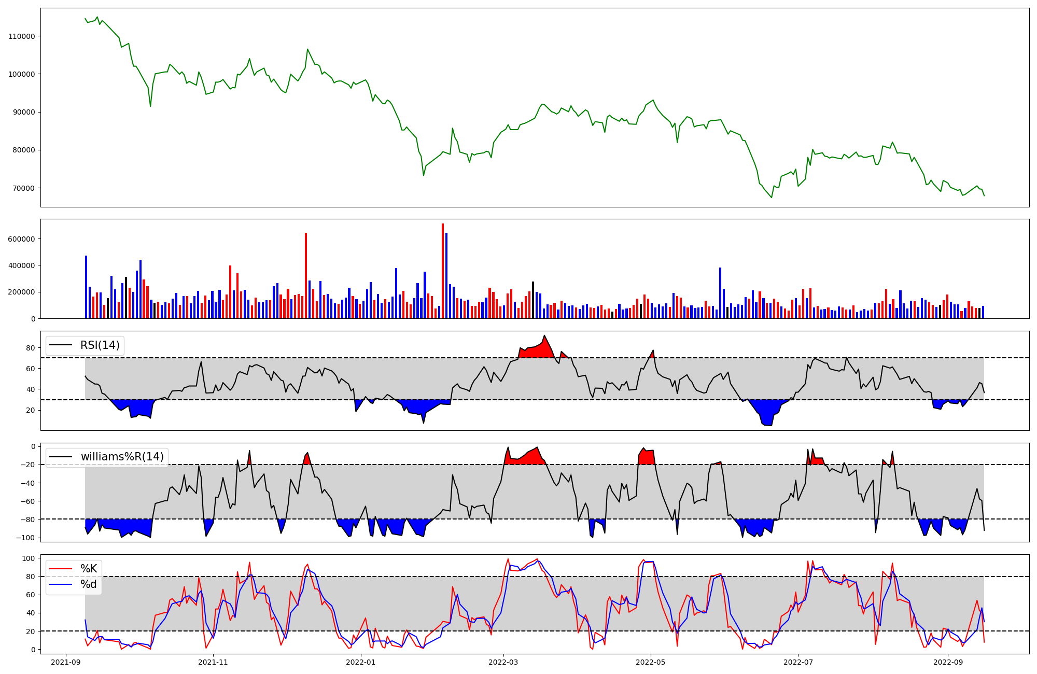Screen dimensions: 1037x674
Task: Click the 2022-09 date tick label
Action: tap(948, 662)
